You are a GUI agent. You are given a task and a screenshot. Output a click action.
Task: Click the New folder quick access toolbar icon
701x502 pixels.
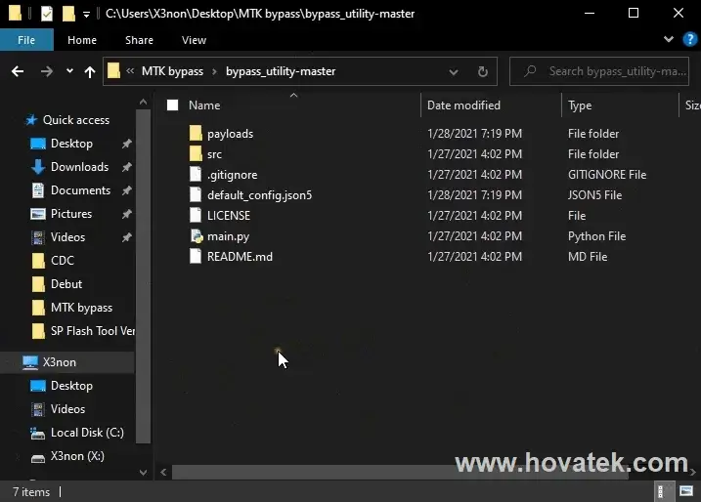(x=68, y=14)
